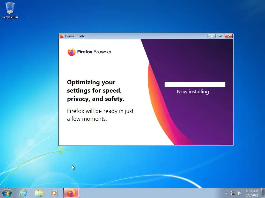Open the Recycle Bin desktop icon
This screenshot has width=265, height=198.
10,10
